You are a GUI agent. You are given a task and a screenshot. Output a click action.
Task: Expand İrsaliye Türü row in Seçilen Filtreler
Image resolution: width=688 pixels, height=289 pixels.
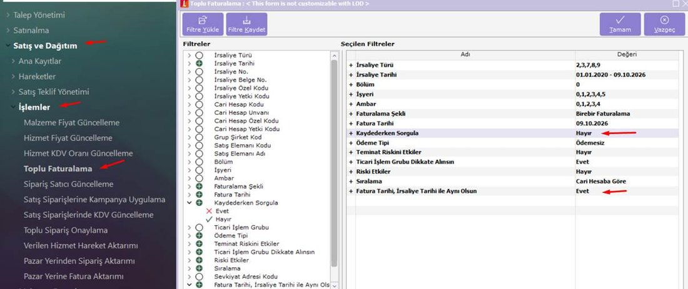tap(351, 66)
